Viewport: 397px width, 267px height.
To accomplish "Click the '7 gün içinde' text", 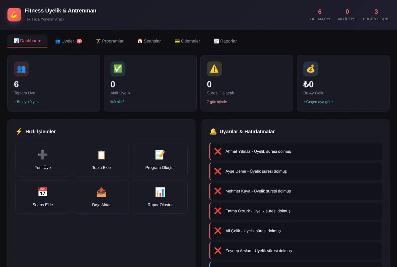I will pos(217,102).
